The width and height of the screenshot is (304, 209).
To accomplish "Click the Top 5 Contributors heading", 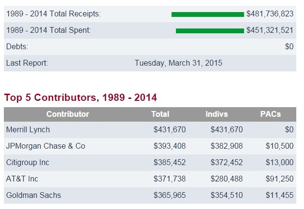I will click(x=80, y=98).
